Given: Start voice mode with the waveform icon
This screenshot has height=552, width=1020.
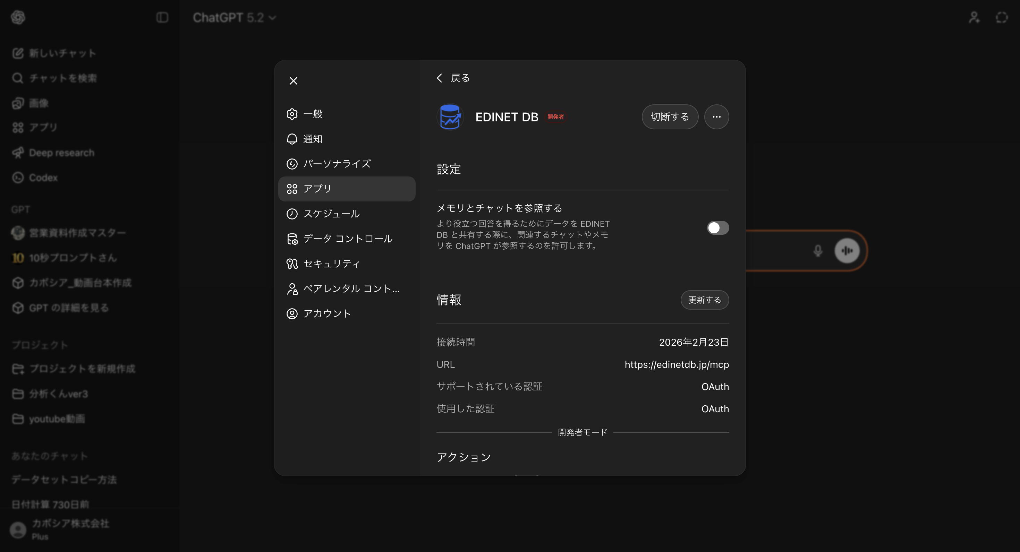Looking at the screenshot, I should tap(846, 250).
